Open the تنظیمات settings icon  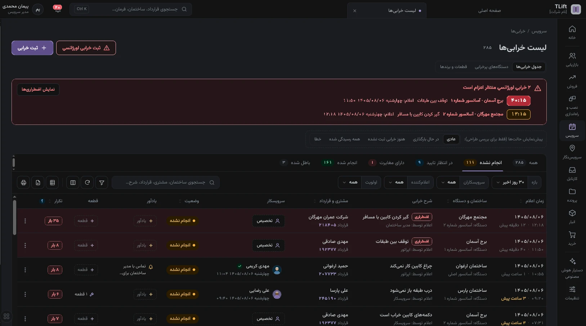click(x=572, y=293)
